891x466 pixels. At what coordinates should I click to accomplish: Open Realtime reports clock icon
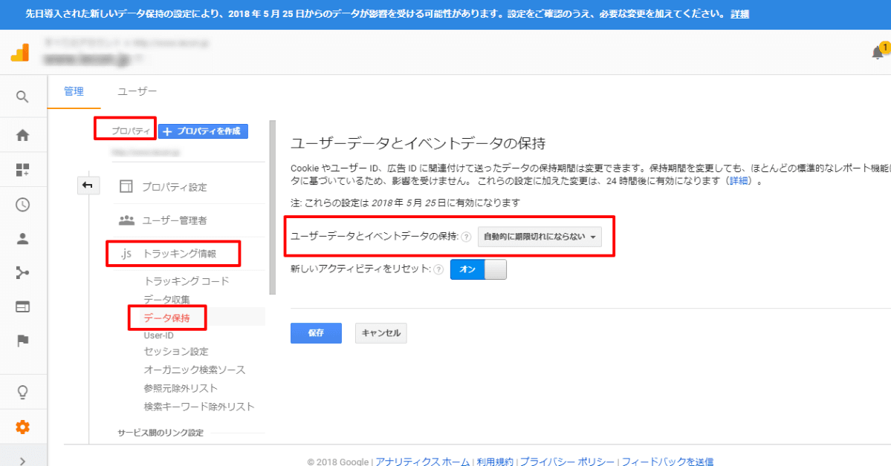coord(22,205)
